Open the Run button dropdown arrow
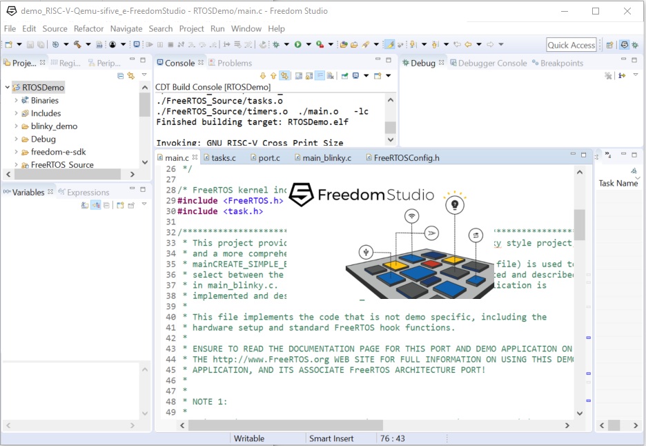 coord(307,45)
